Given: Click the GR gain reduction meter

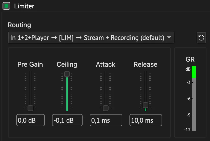Looking at the screenshot, I should [194, 99].
